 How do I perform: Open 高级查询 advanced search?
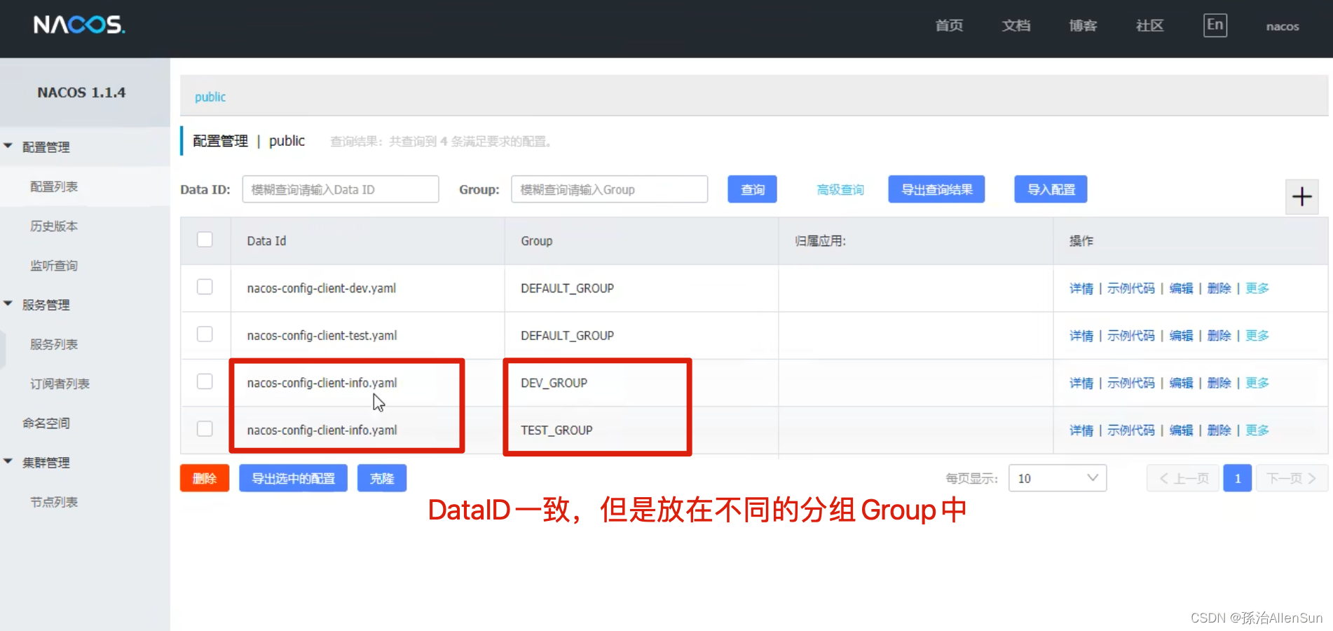pos(840,190)
